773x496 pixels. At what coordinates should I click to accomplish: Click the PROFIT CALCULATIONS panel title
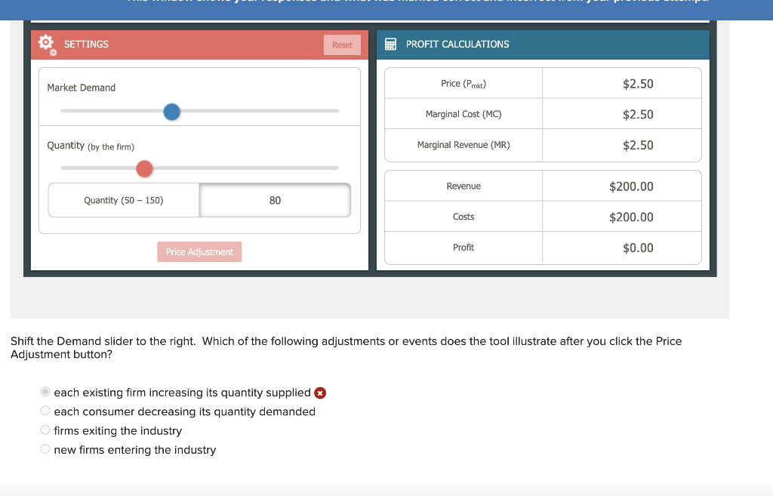[x=457, y=45]
